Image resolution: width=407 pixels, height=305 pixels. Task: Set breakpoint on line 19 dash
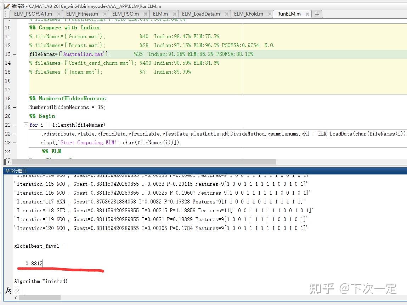click(15, 107)
